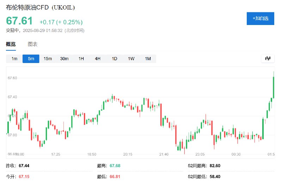Viewport: 282px width, 182px height.
Task: Switch to the 1W weekly interval
Action: pyautogui.click(x=131, y=59)
